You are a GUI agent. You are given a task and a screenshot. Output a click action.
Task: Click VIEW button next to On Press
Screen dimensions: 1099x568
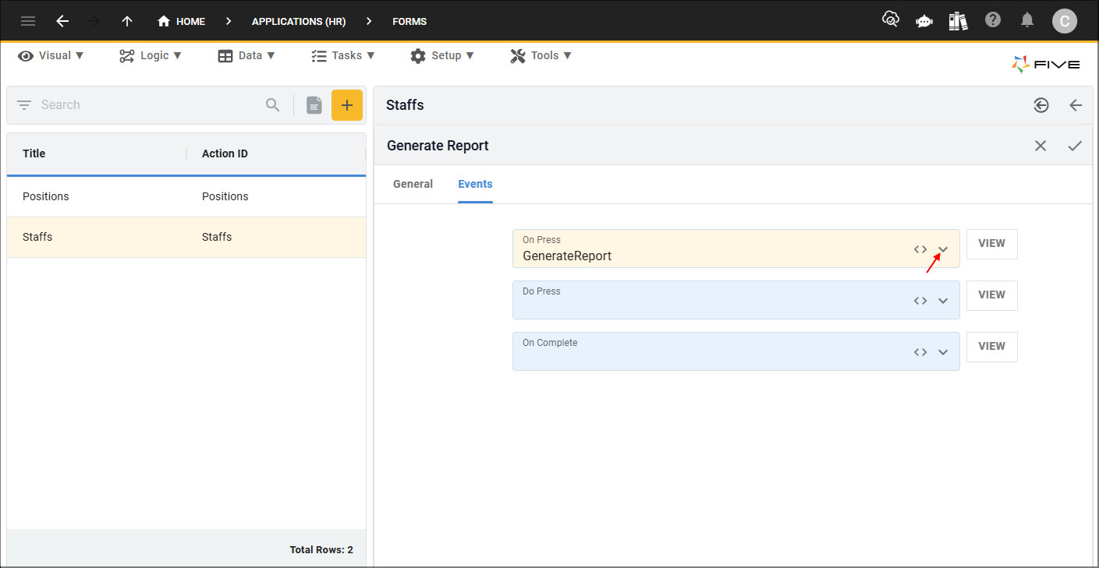(x=991, y=244)
